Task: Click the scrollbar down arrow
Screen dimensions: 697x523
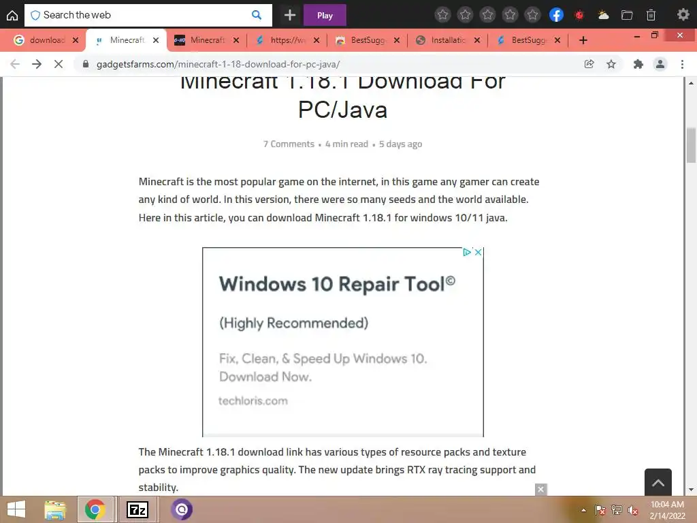Action: (x=691, y=490)
